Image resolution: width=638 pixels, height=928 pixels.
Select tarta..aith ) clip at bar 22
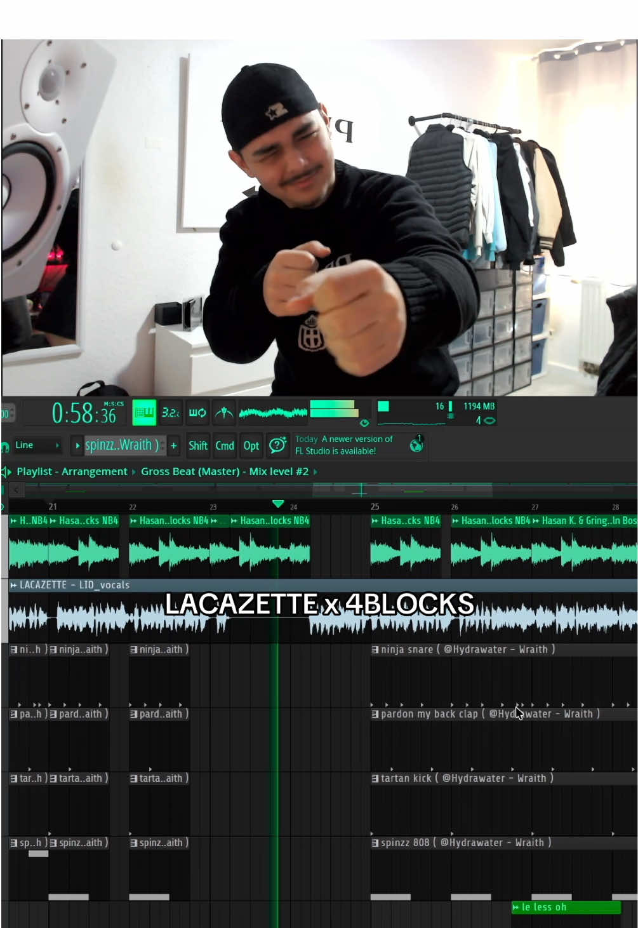click(159, 778)
